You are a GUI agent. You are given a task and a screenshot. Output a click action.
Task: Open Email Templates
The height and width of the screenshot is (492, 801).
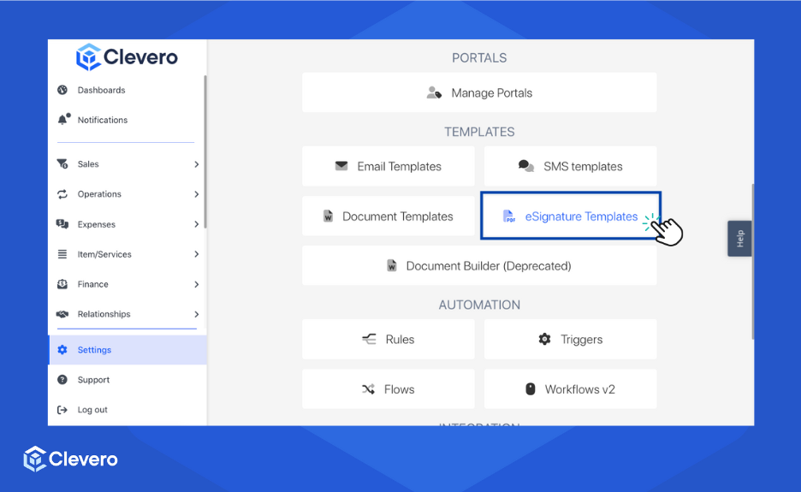pyautogui.click(x=389, y=166)
